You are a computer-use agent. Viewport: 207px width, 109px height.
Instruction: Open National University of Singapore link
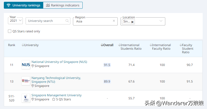(59, 62)
